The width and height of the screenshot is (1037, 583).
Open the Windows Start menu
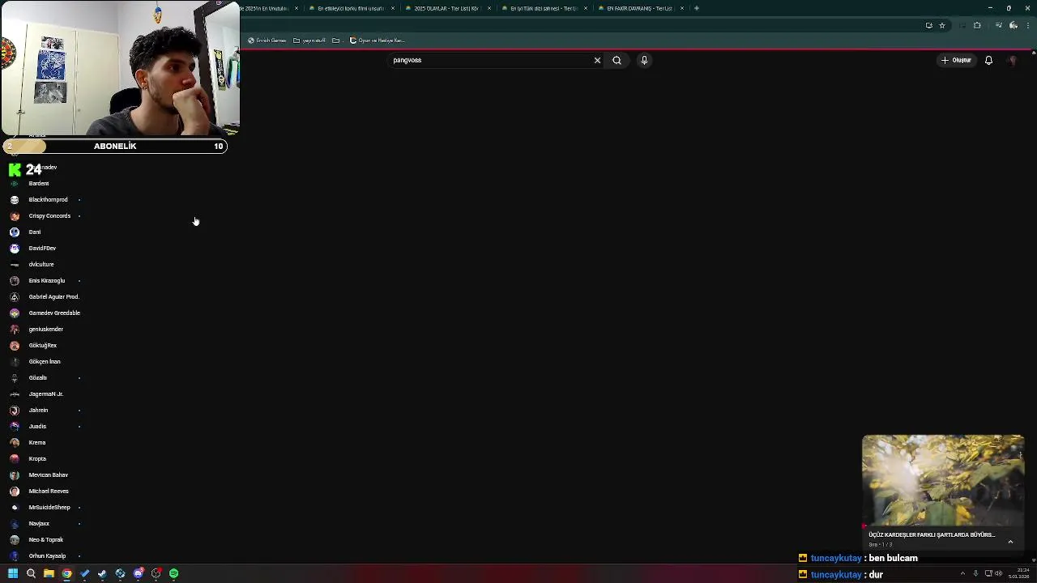coord(13,574)
